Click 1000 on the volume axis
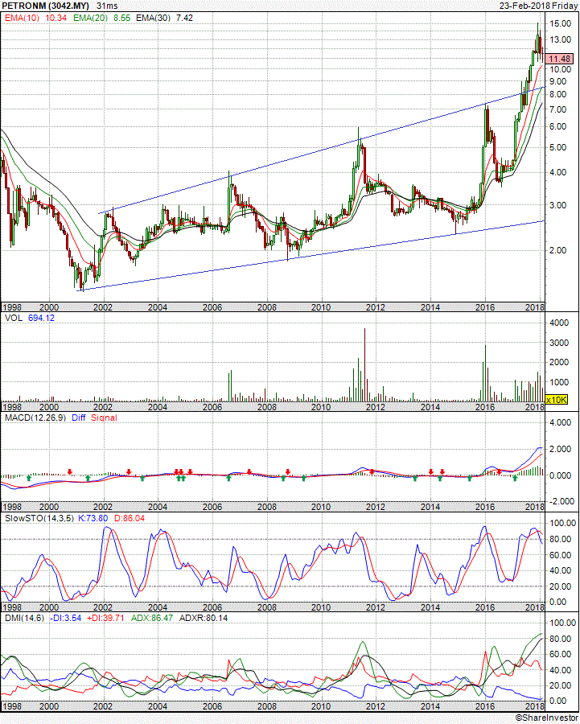This screenshot has width=580, height=724. coord(559,382)
